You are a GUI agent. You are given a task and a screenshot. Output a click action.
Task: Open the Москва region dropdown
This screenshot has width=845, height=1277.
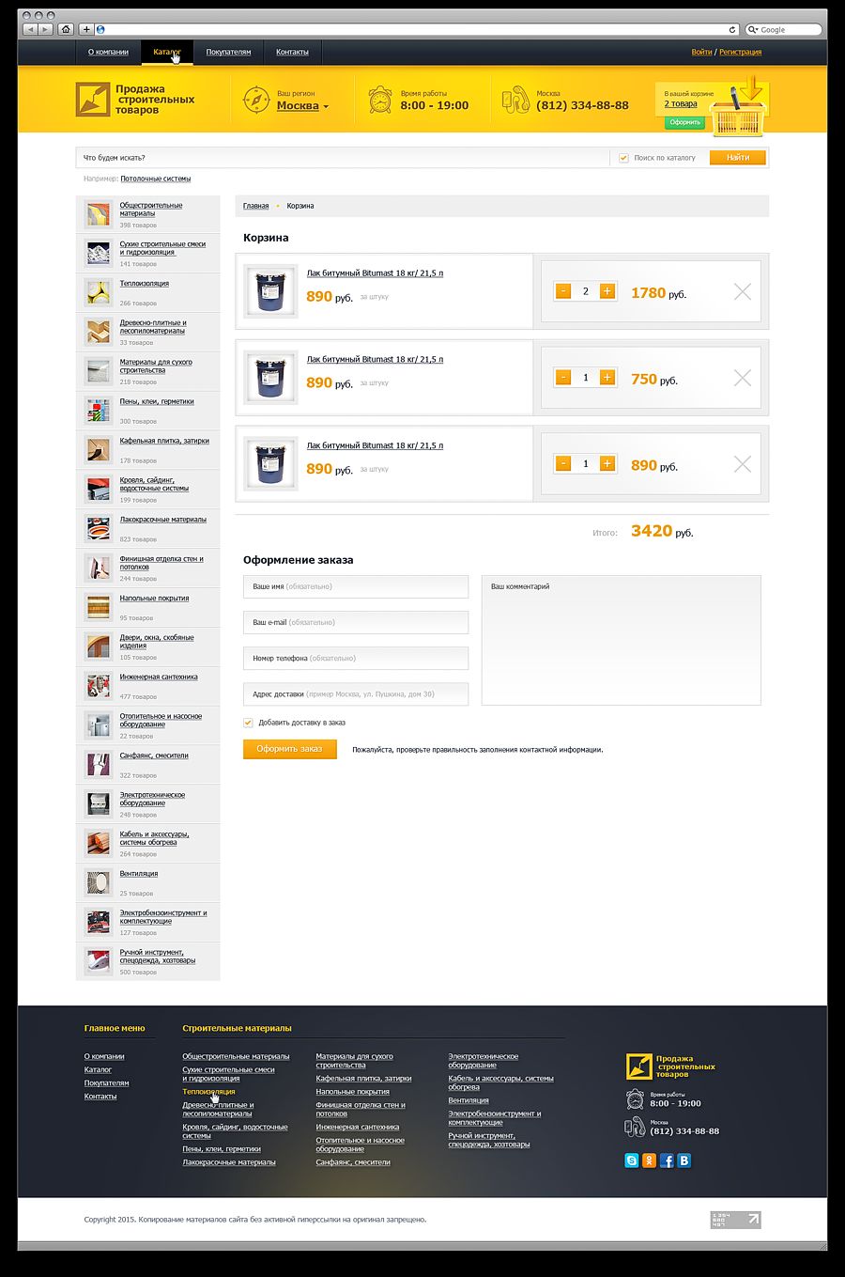click(302, 106)
